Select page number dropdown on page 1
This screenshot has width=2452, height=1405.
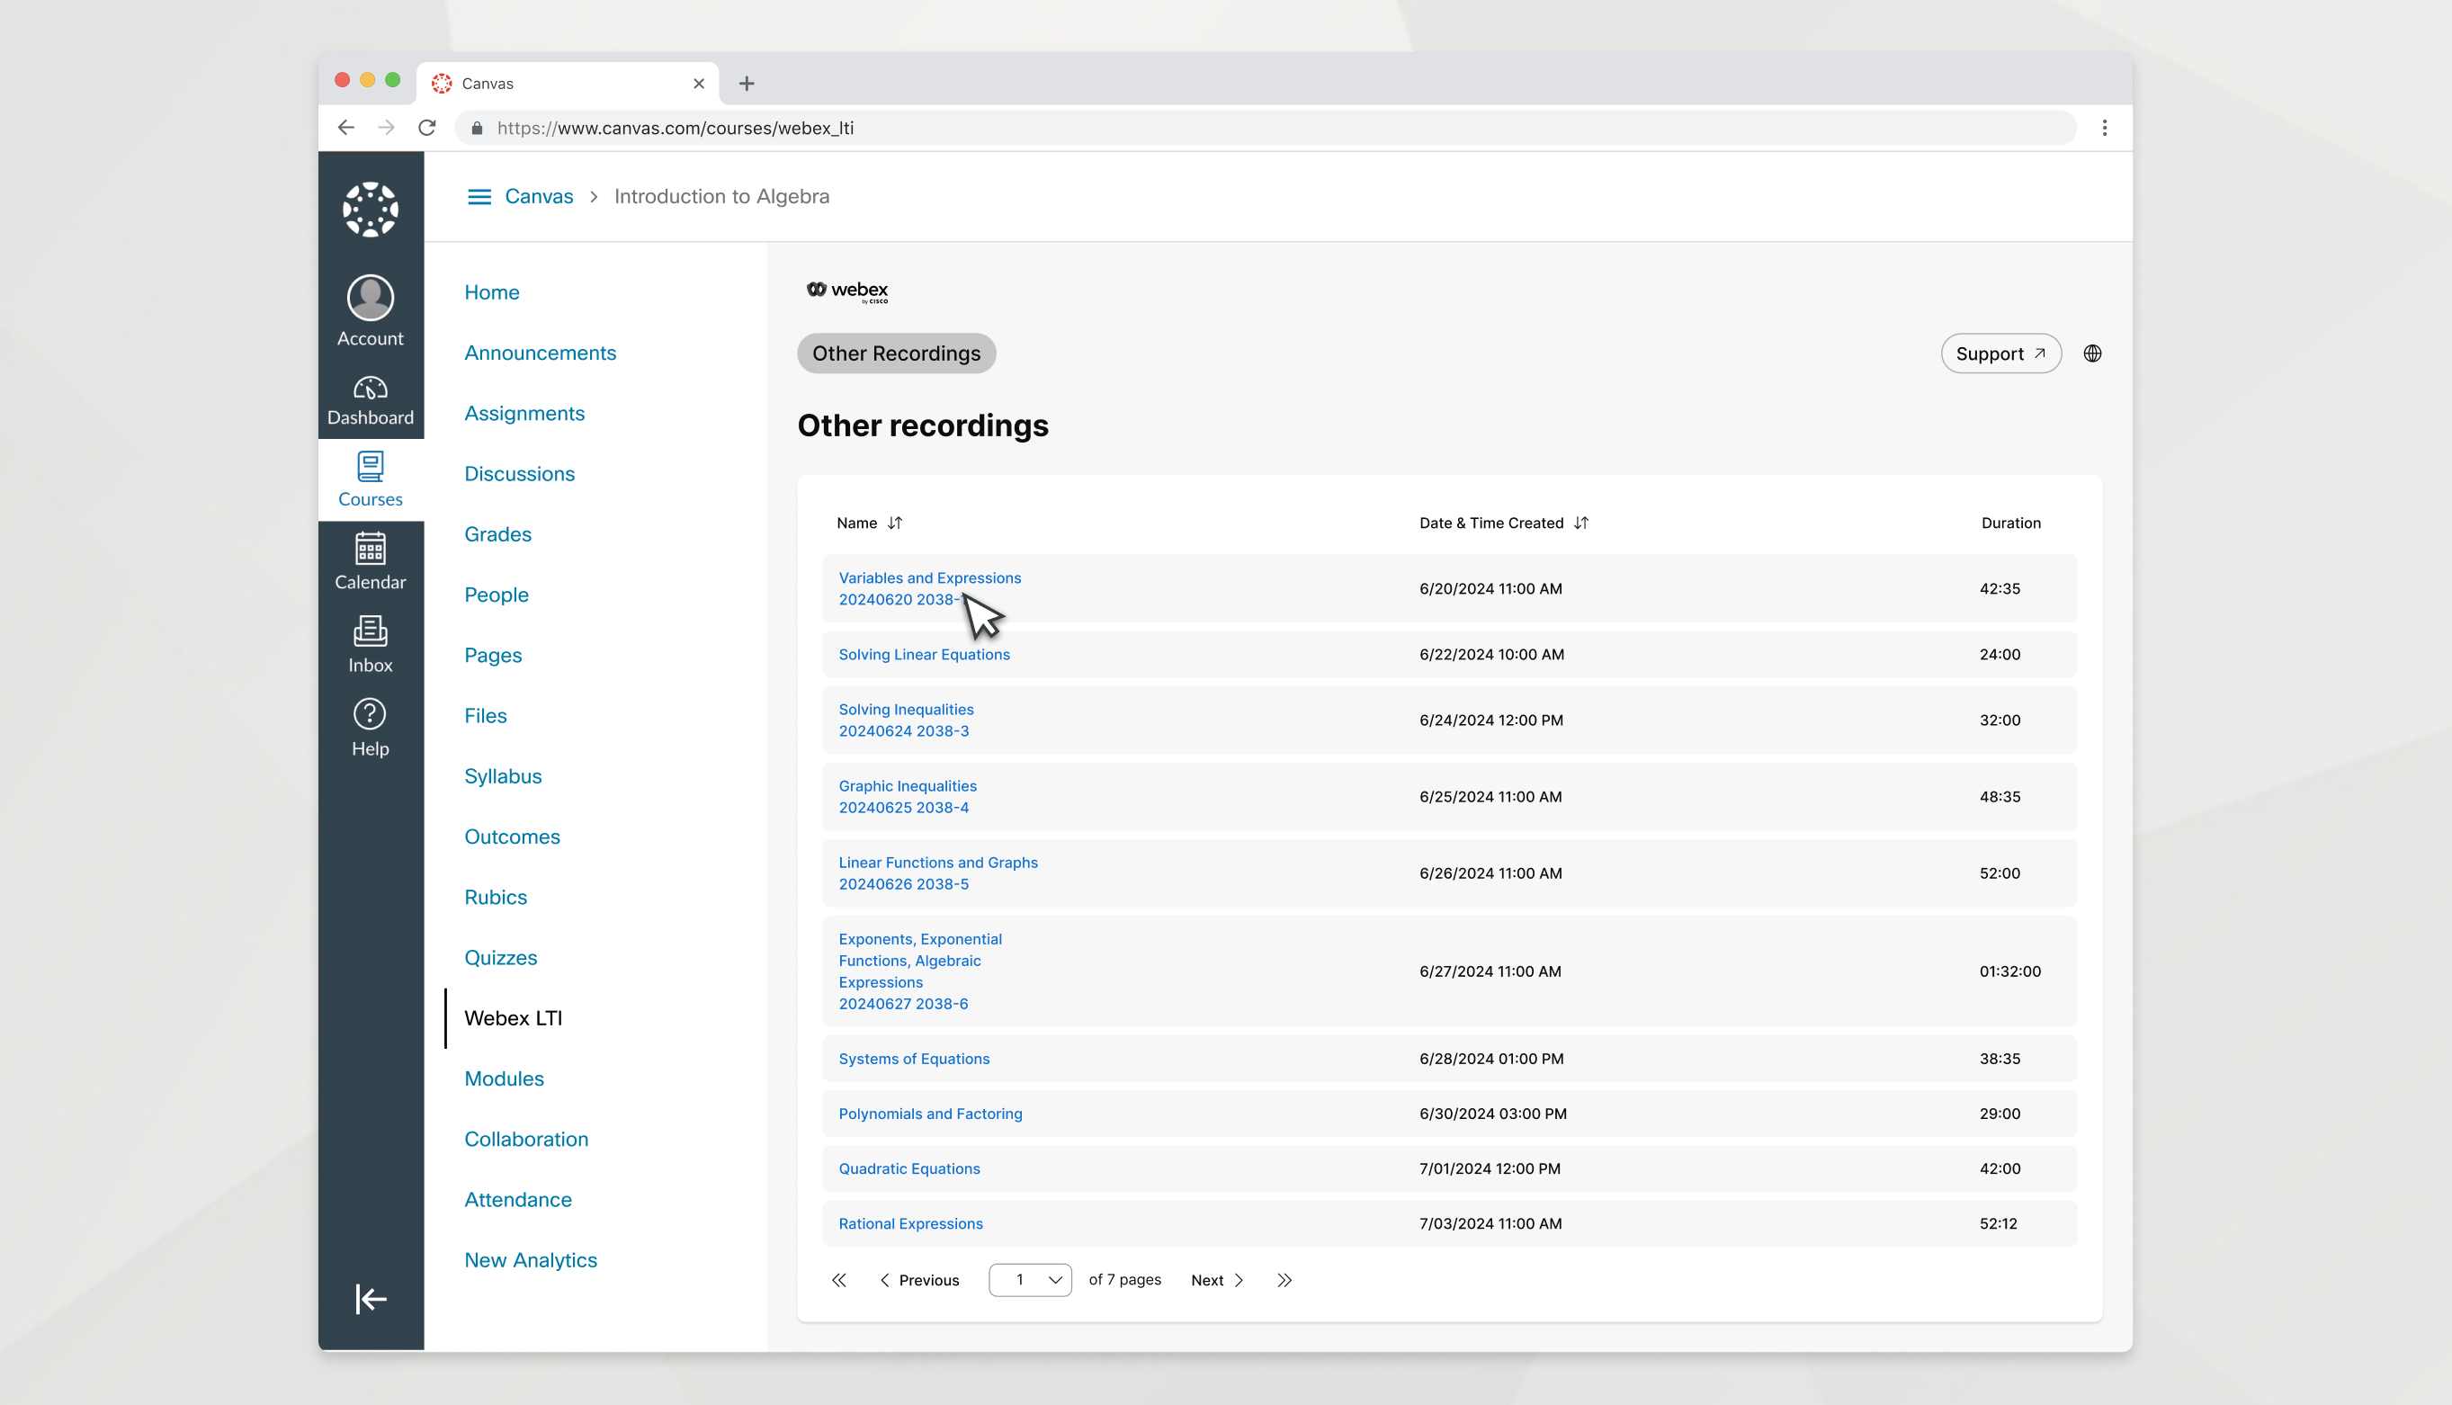click(1029, 1280)
